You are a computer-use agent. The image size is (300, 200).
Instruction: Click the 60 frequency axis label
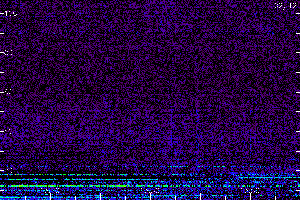pyautogui.click(x=8, y=92)
